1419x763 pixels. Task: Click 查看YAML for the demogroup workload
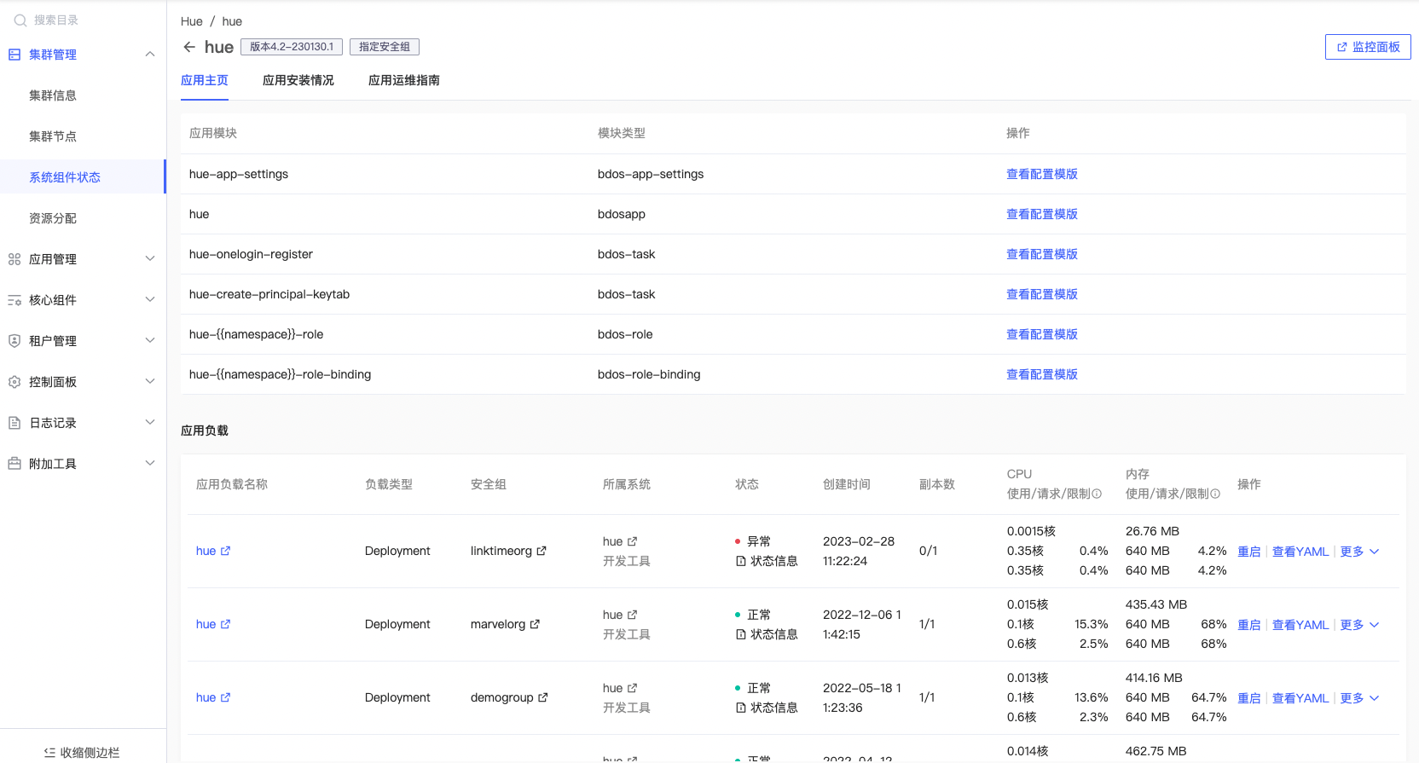(1300, 698)
